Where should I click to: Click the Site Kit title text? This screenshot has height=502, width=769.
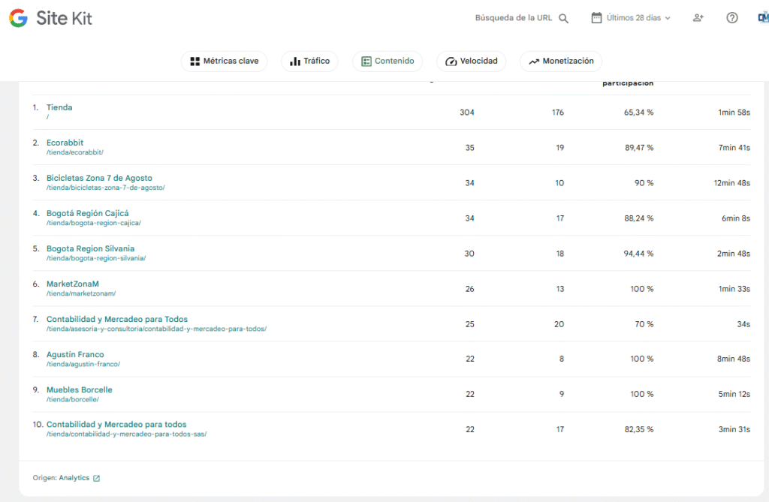64,18
